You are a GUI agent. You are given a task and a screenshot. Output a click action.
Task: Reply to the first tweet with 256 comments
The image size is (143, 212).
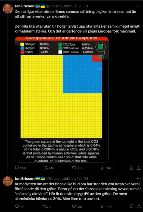click(20, 168)
